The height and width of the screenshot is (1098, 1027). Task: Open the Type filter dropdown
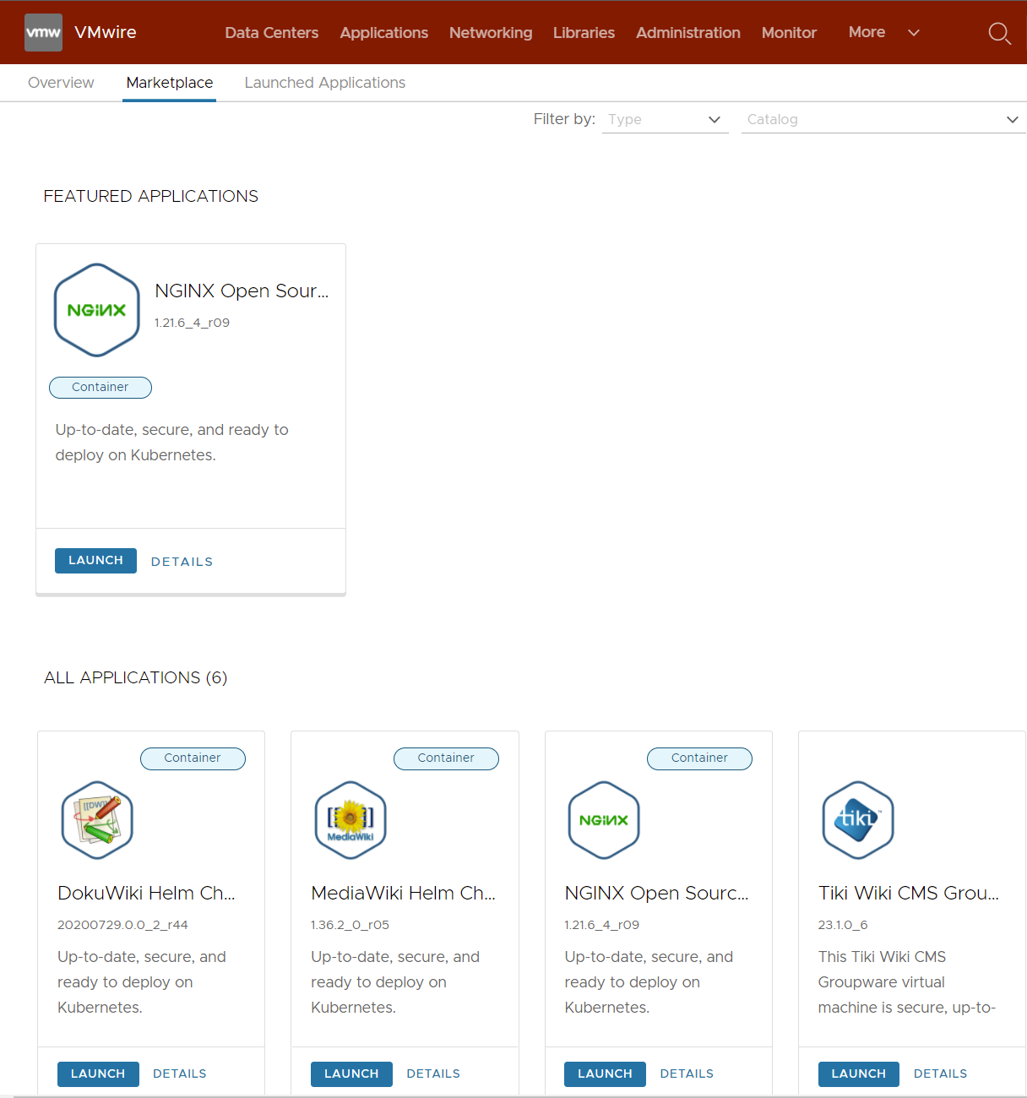665,120
